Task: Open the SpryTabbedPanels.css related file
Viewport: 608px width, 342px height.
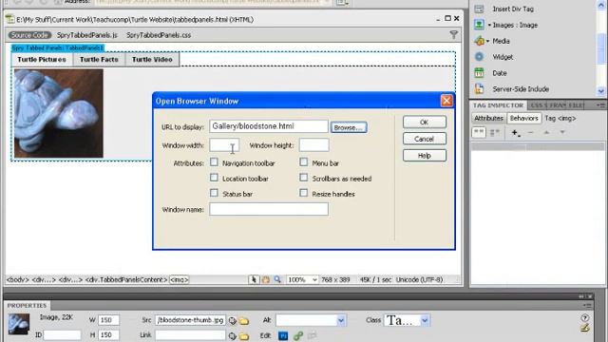Action: point(159,35)
